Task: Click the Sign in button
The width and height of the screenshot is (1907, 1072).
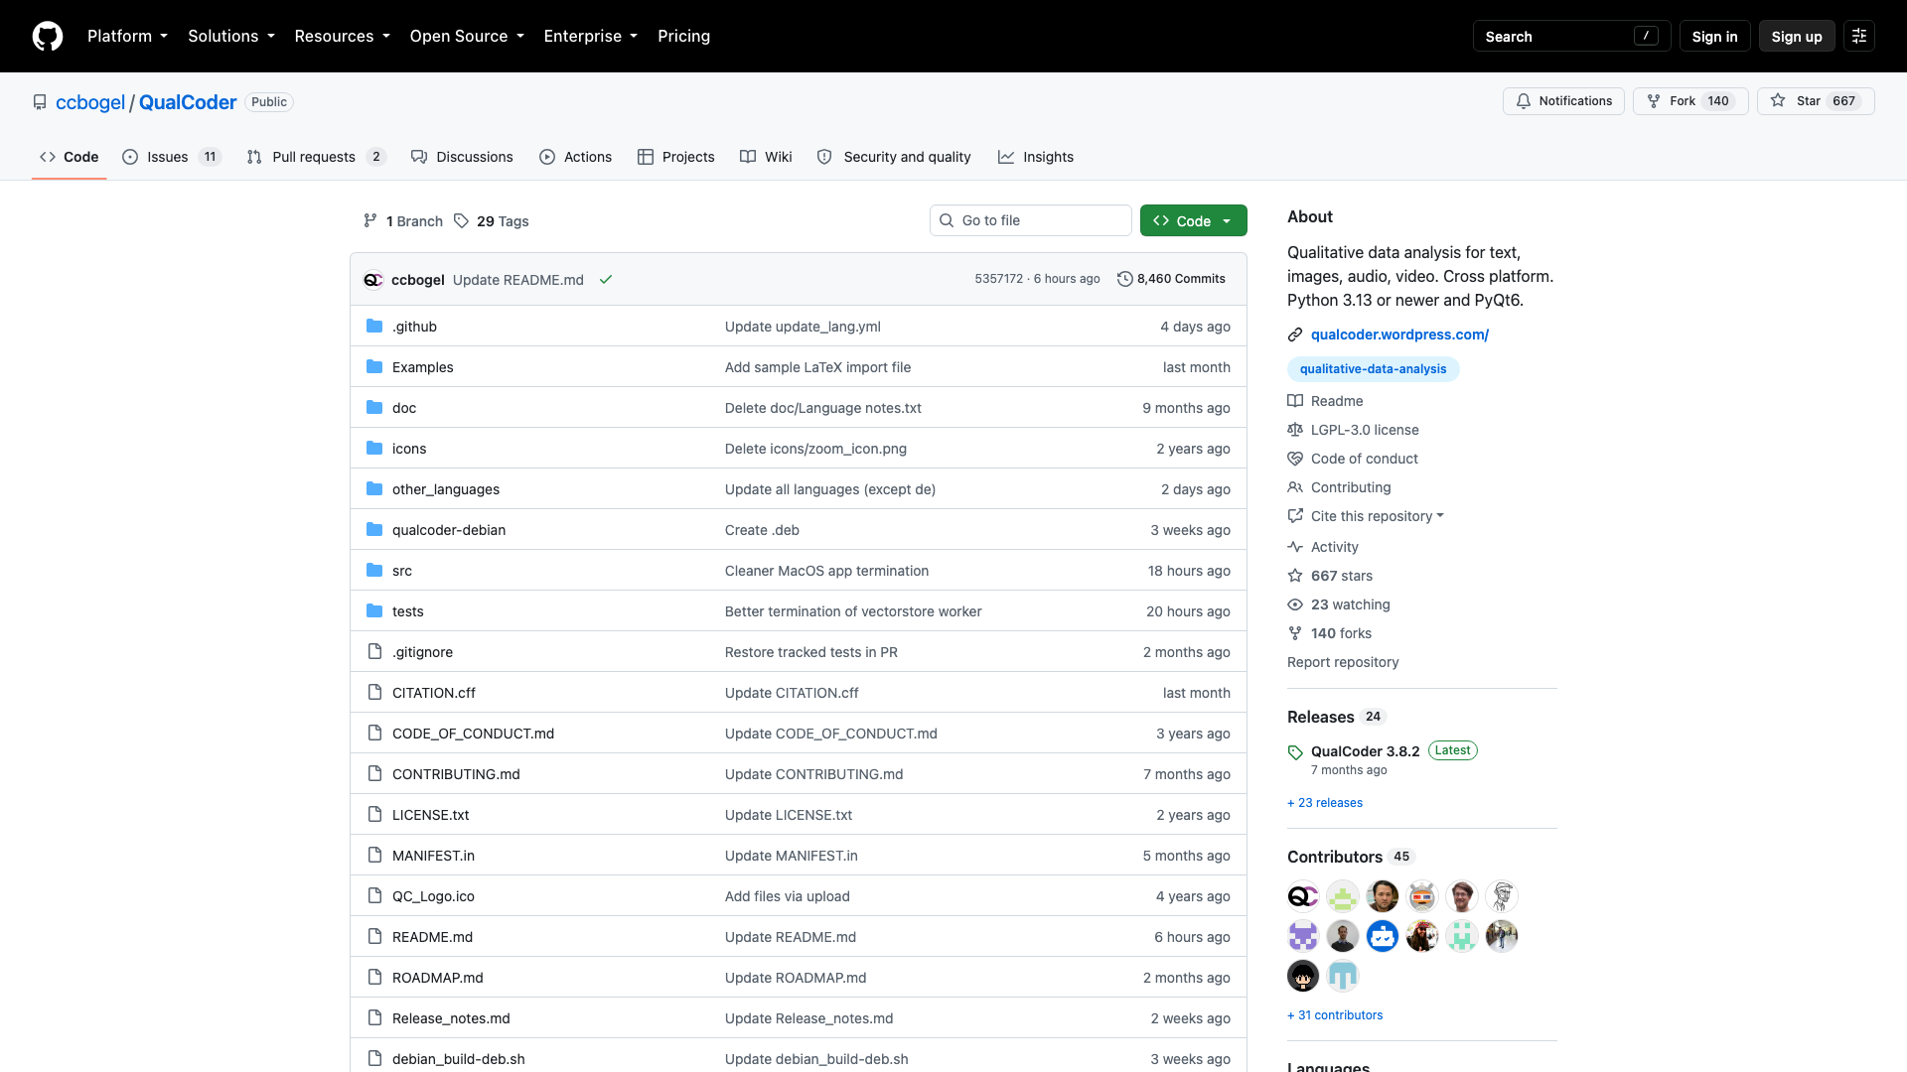Action: [x=1714, y=36]
